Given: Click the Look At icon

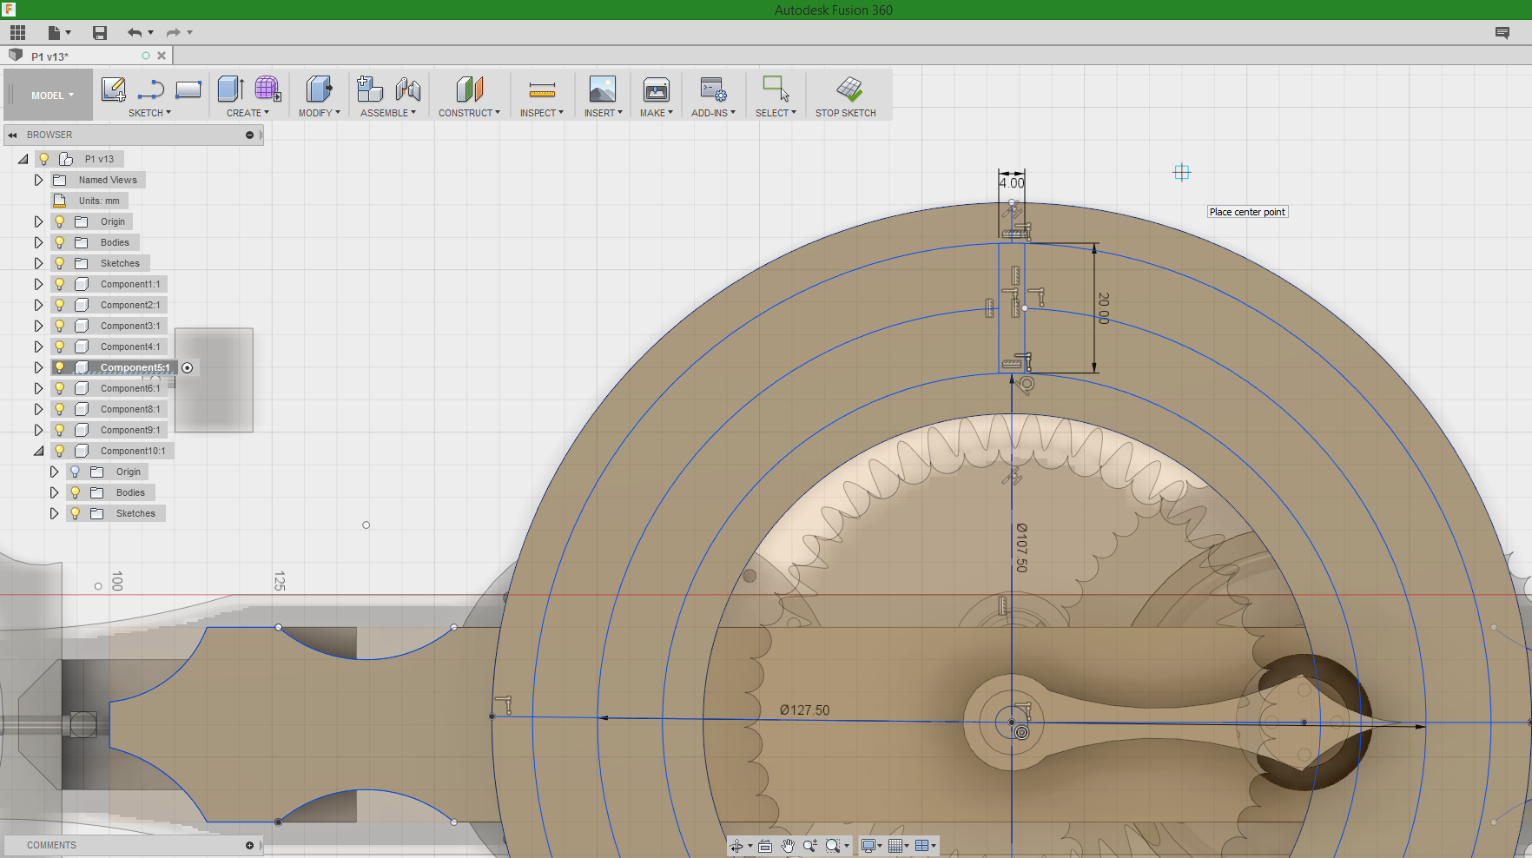Looking at the screenshot, I should [765, 846].
